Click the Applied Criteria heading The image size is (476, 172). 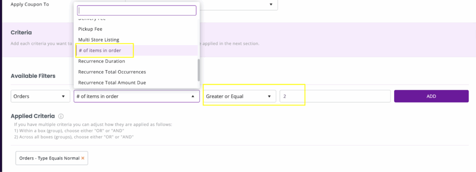click(33, 116)
